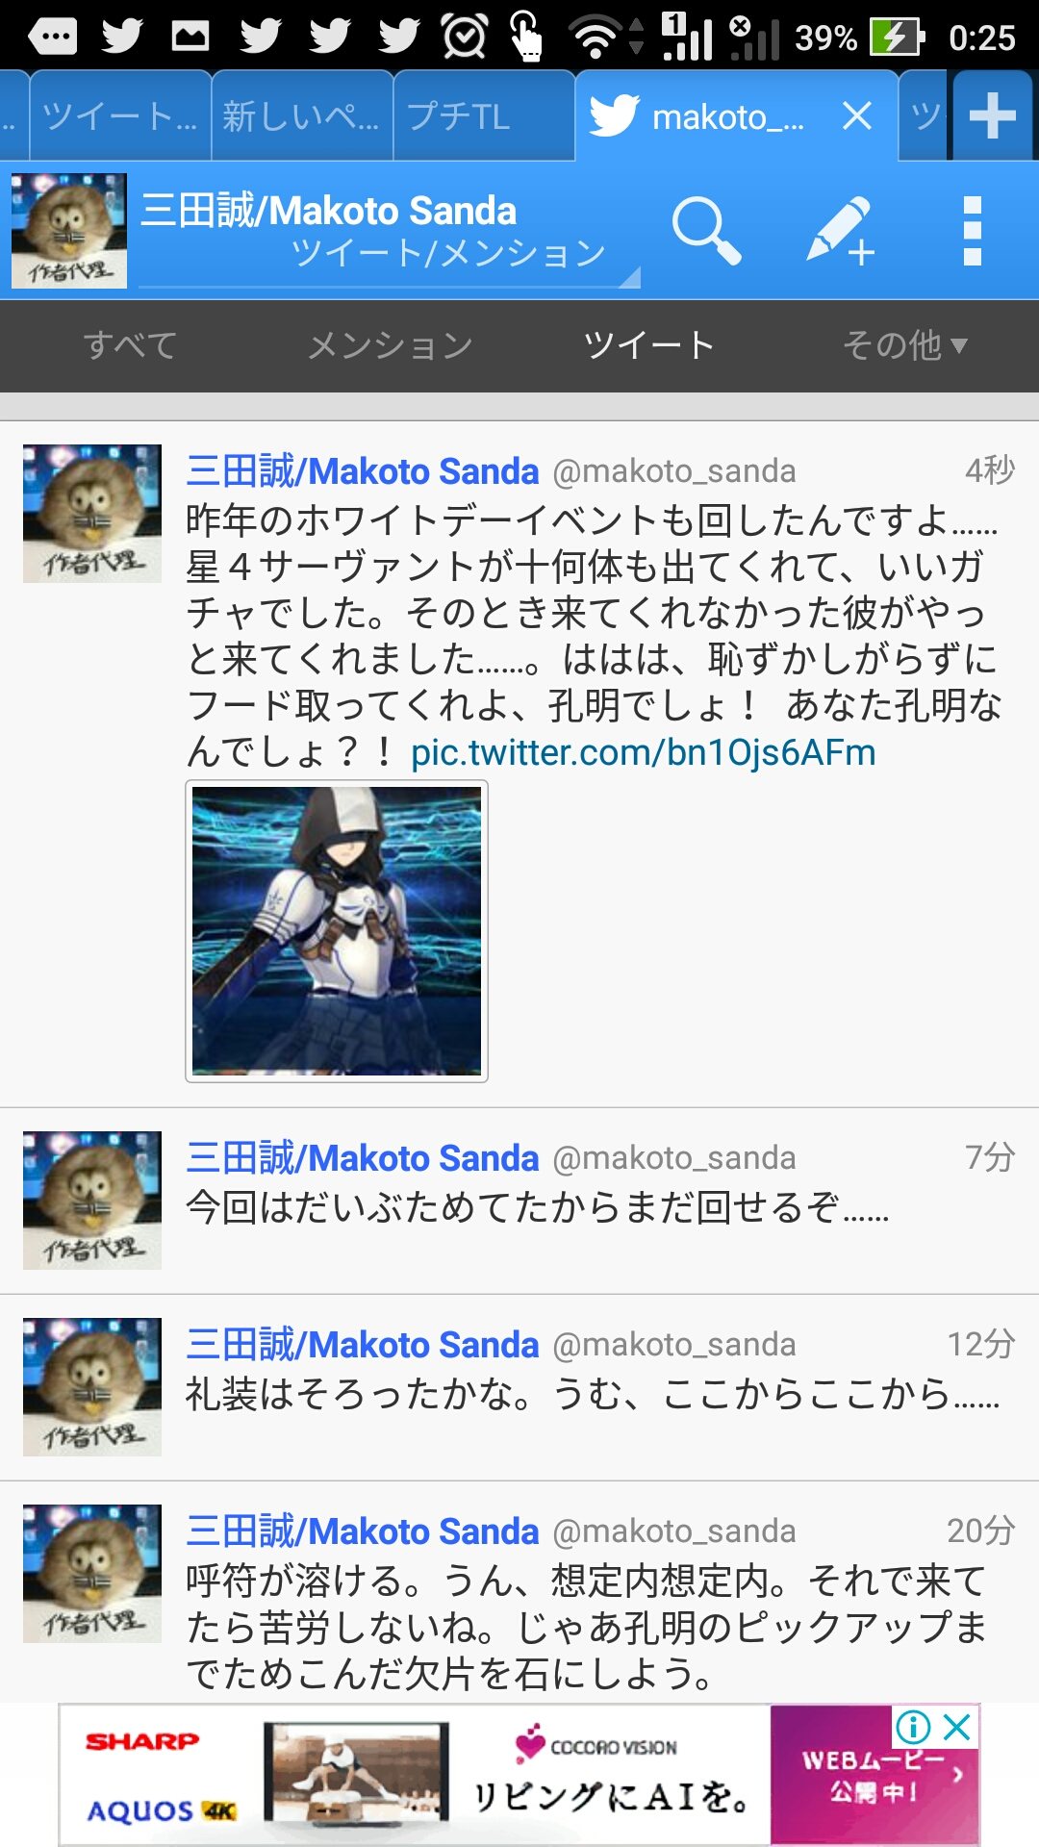This screenshot has height=1847, width=1039.
Task: Select the すべて filter tab
Action: coord(130,344)
